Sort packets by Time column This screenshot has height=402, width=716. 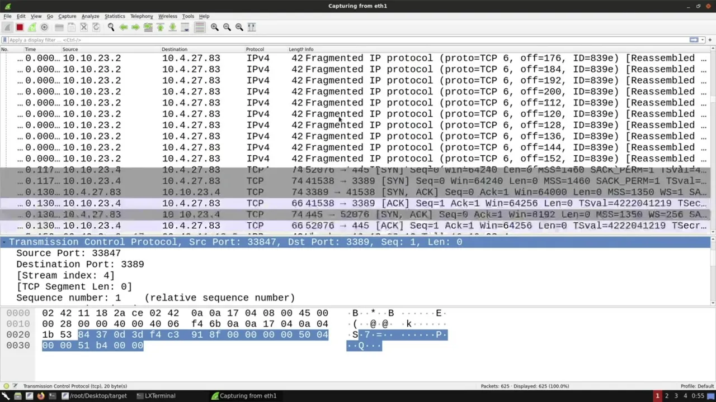coord(42,49)
